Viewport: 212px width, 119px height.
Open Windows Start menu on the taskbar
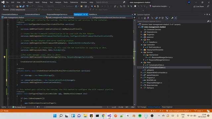coord(55,116)
